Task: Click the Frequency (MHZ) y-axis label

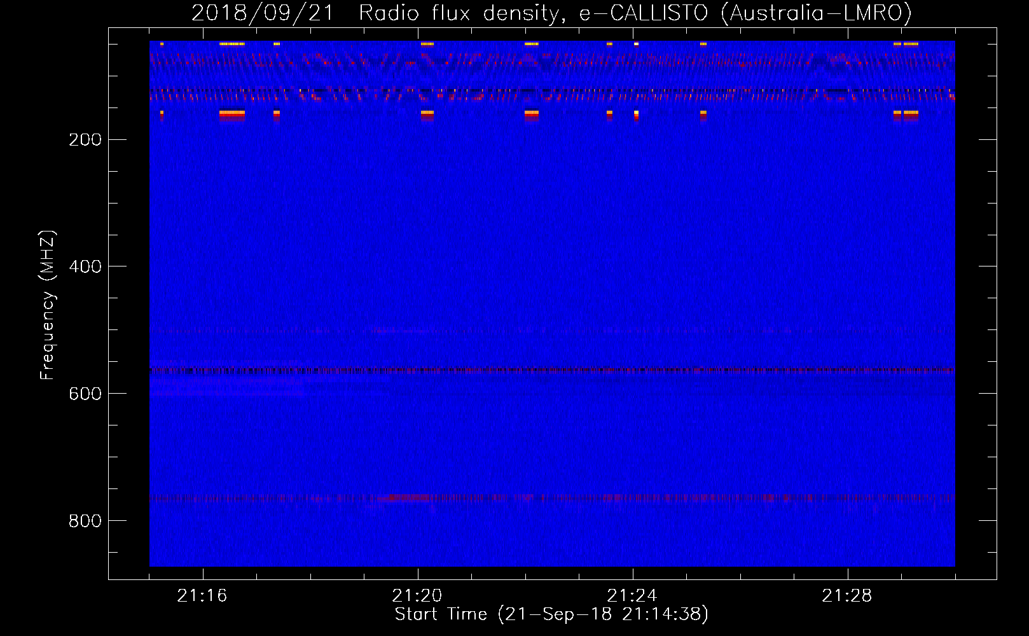Action: coord(48,305)
